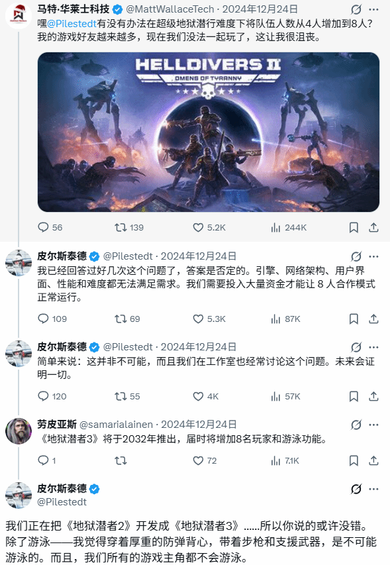Open Helldivers II Omens of Tyranny image
The width and height of the screenshot is (390, 565).
tap(209, 132)
